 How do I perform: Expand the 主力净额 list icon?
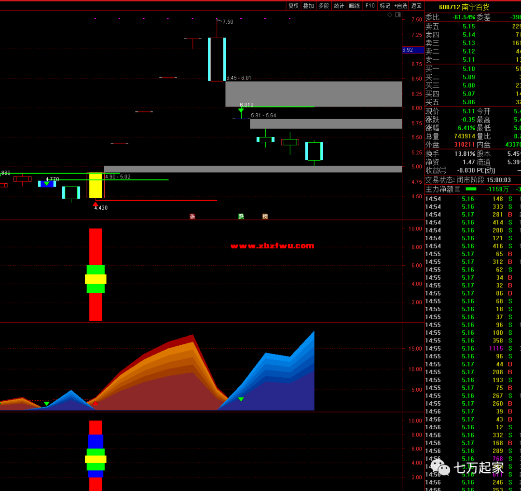(x=458, y=190)
